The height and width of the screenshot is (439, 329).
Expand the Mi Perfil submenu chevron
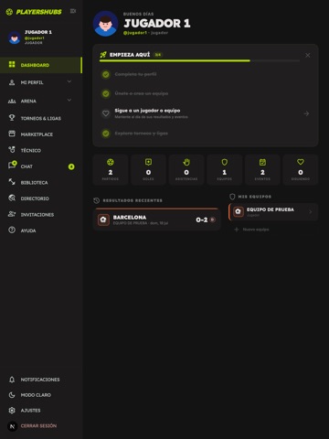coord(69,81)
